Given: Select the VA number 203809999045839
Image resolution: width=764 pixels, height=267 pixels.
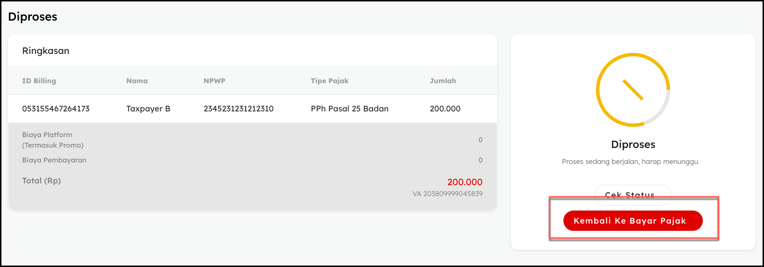Looking at the screenshot, I should (x=447, y=194).
